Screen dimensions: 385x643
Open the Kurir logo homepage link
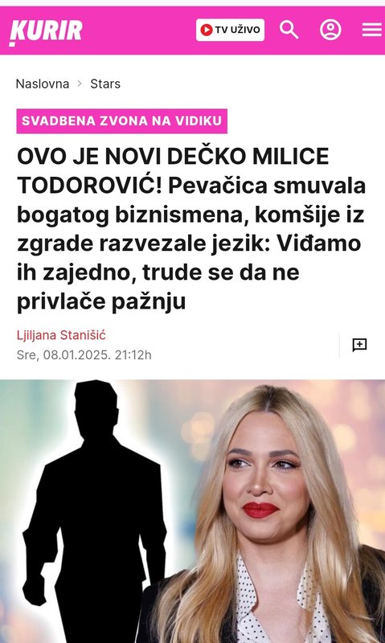tap(46, 31)
